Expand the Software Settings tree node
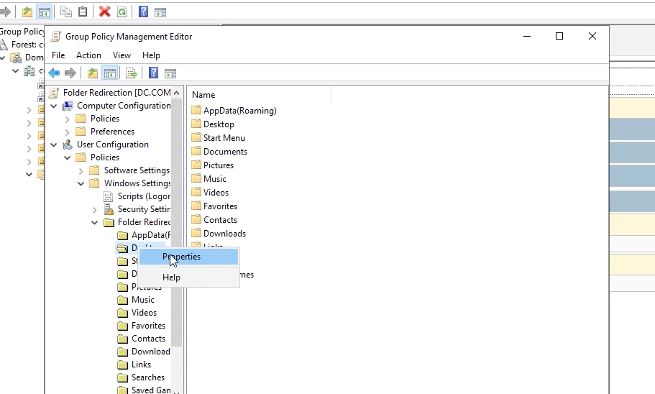655x394 pixels. pos(81,170)
